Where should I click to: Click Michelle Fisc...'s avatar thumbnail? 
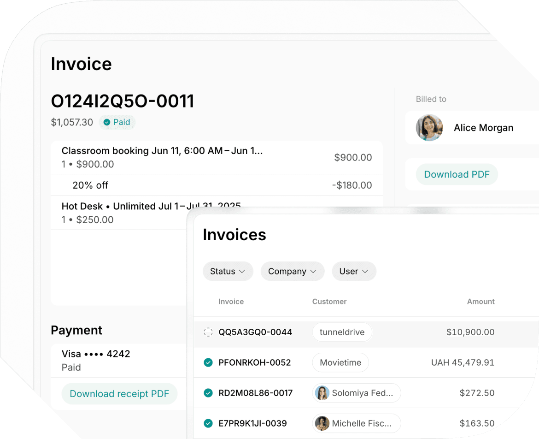pos(323,423)
